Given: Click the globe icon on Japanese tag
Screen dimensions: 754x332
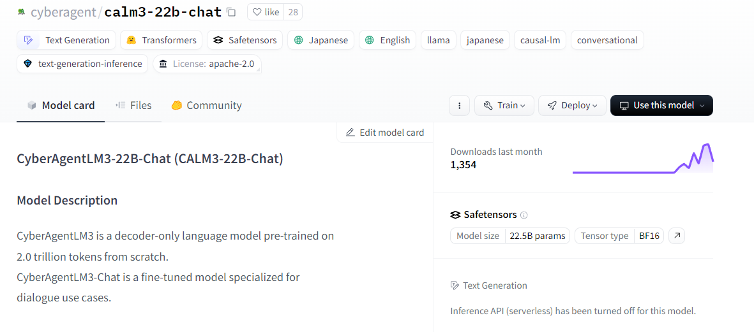Looking at the screenshot, I should click(299, 40).
